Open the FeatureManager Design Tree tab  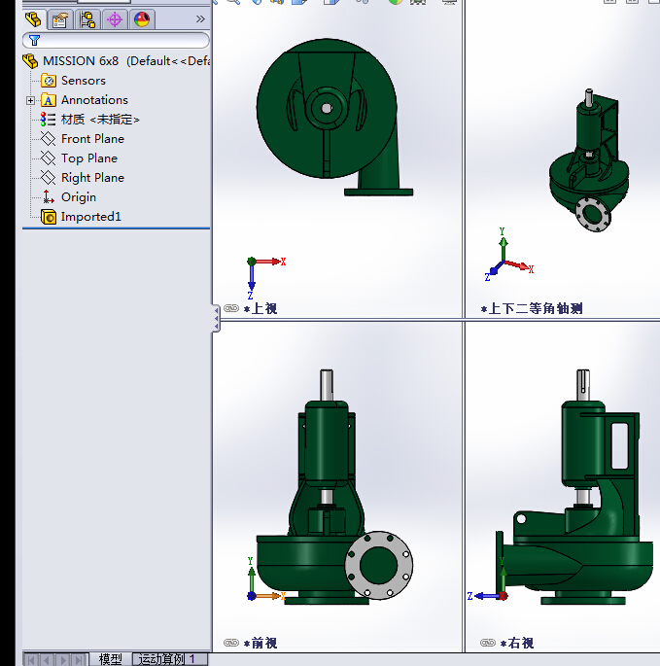[33, 19]
